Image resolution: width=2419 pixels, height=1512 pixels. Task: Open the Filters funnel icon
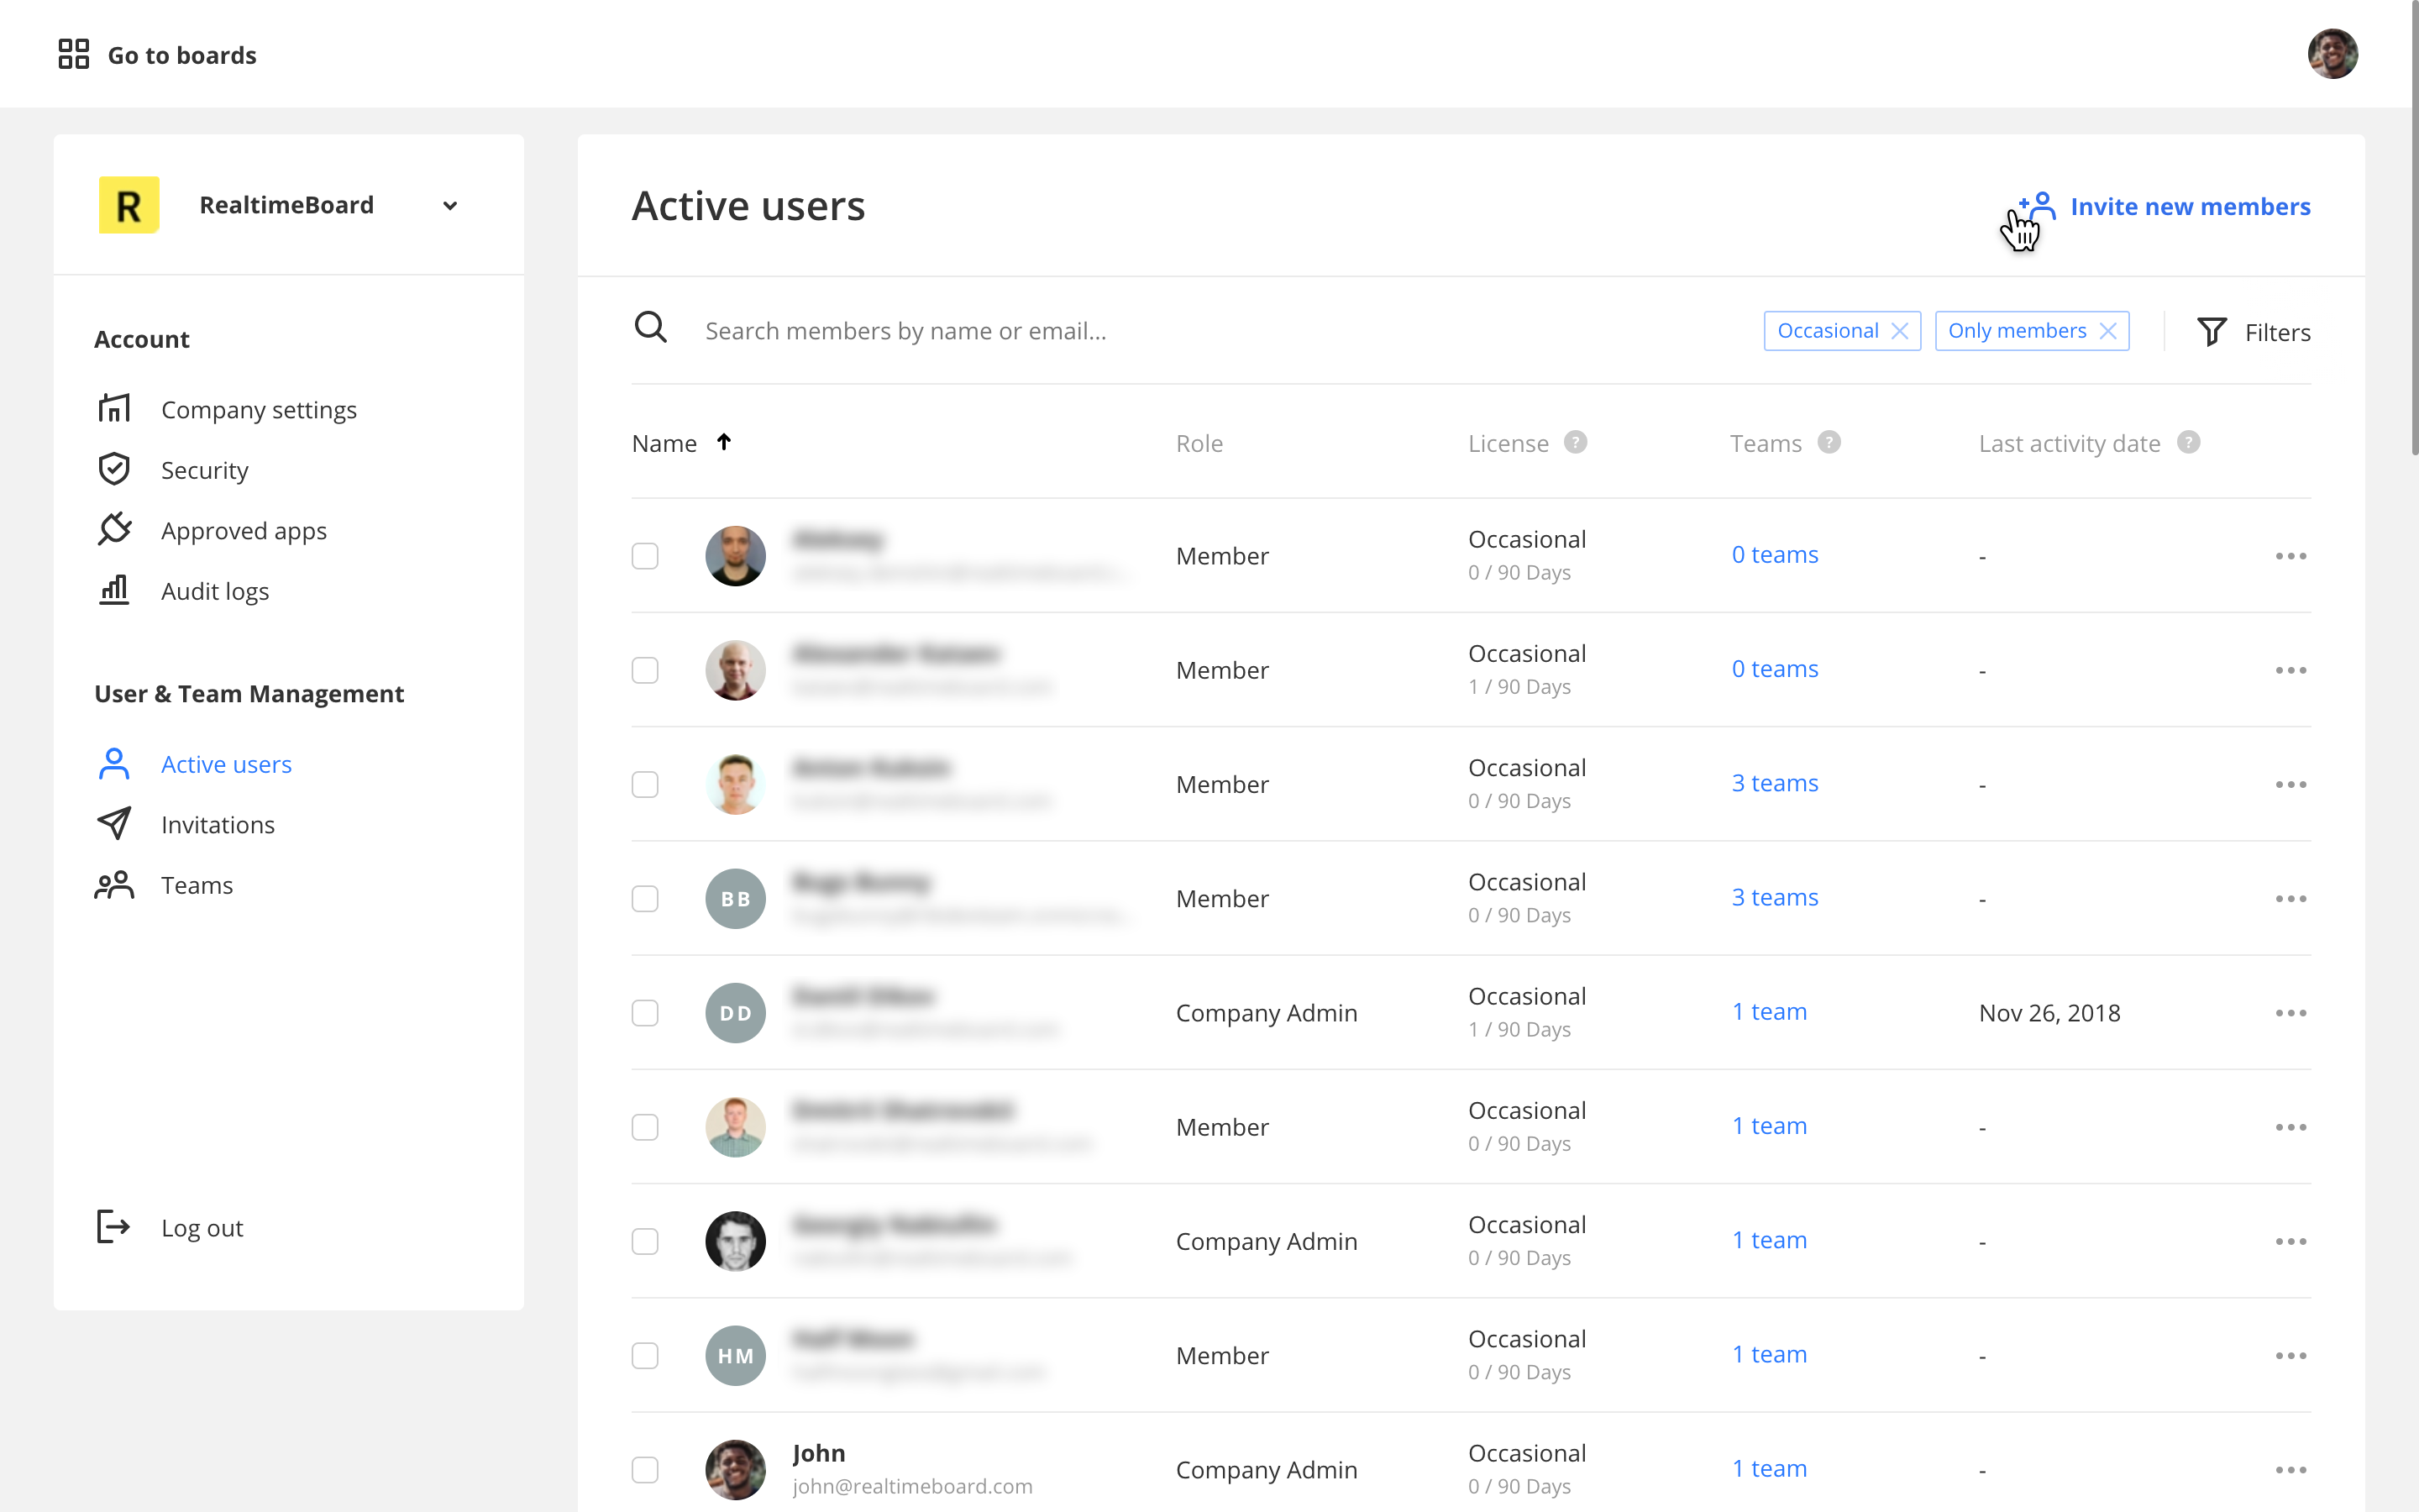[x=2211, y=331]
